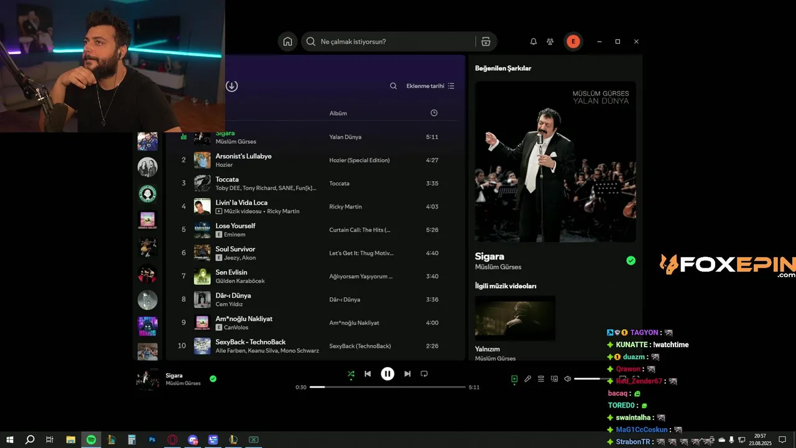
Task: Open the large Yalan Dünya album cover
Action: 555,162
